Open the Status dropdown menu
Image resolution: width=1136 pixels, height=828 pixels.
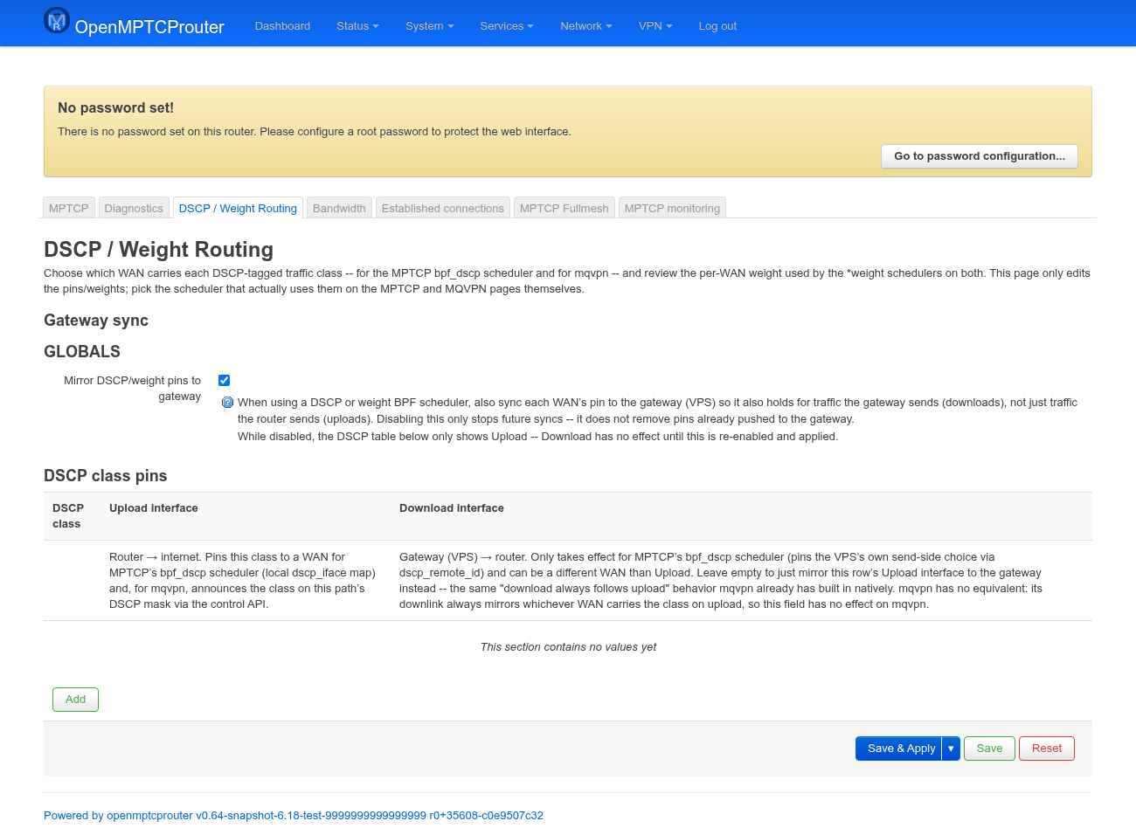coord(357,26)
